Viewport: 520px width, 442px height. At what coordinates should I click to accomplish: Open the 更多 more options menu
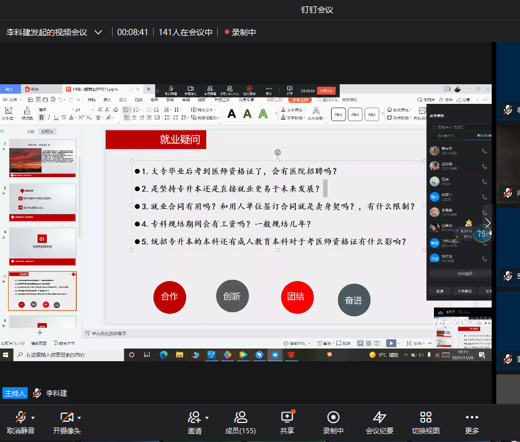471,417
